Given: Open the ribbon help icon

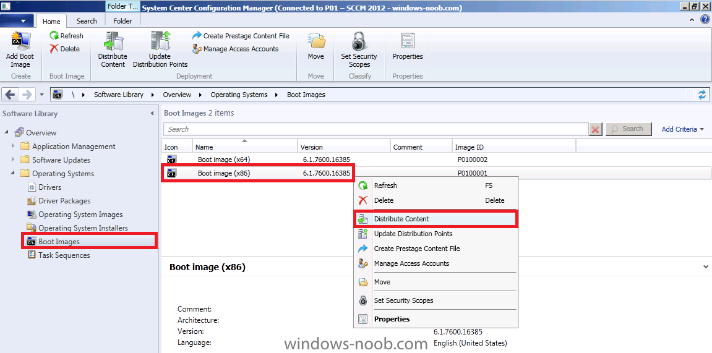Looking at the screenshot, I should [703, 20].
